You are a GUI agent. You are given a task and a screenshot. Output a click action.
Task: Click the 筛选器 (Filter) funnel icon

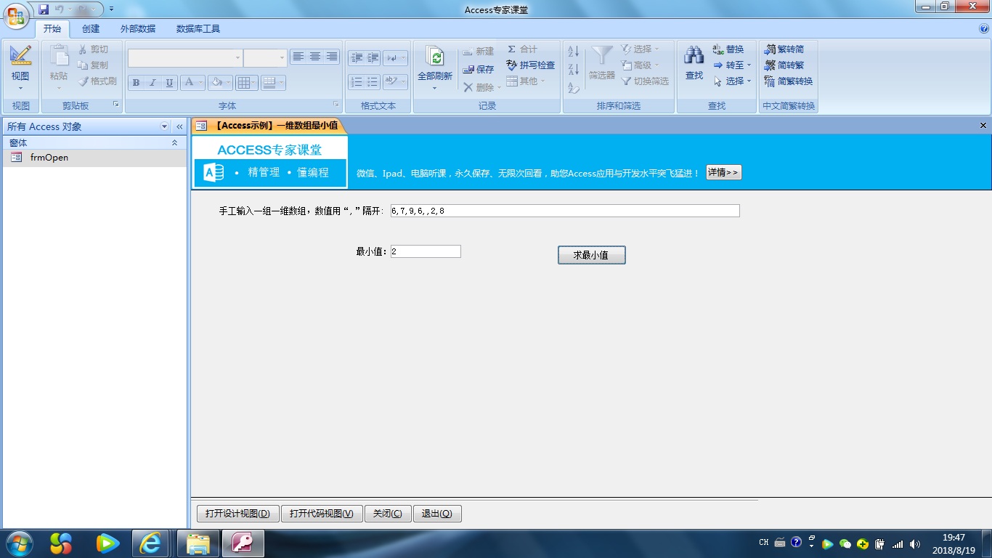[x=602, y=56]
